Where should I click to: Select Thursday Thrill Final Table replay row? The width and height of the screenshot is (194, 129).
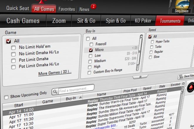pos(117,97)
